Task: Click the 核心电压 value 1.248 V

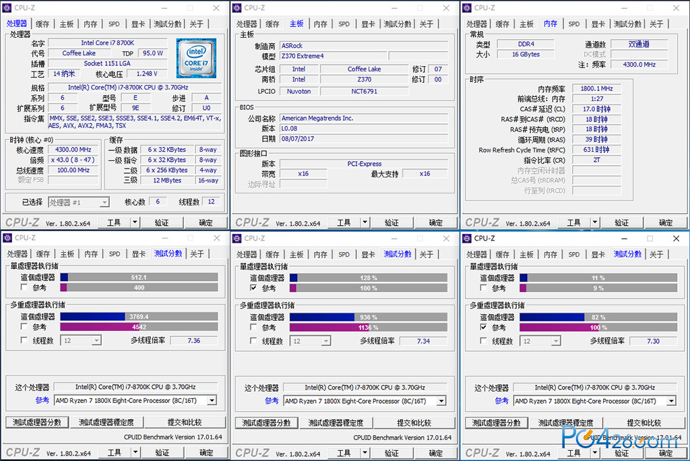Action: pyautogui.click(x=147, y=73)
